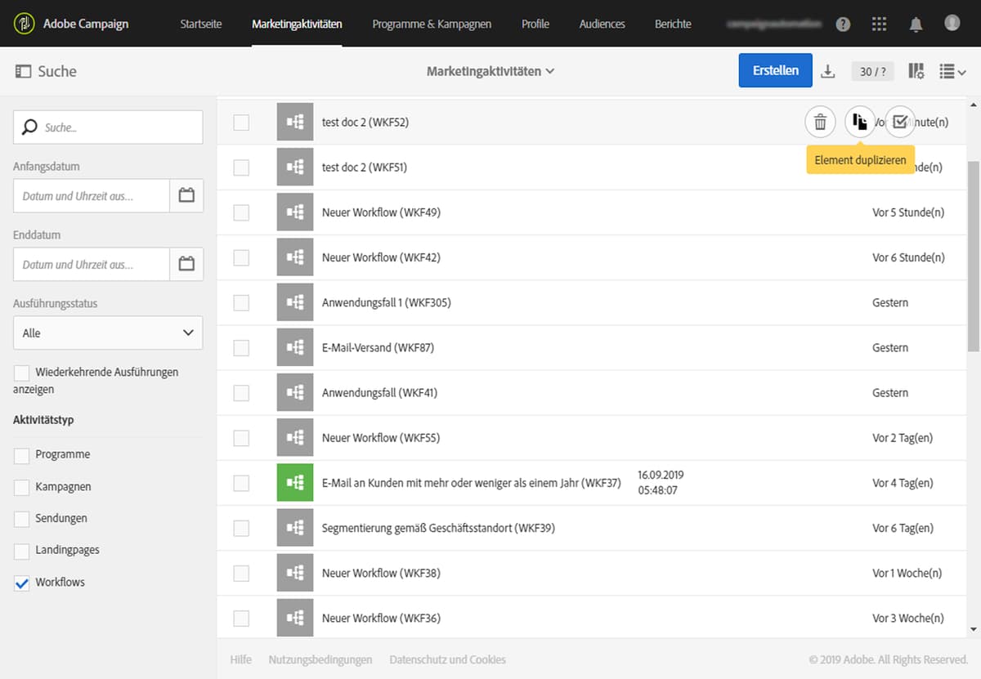The height and width of the screenshot is (679, 981).
Task: Delete the selected workflow using the trash icon
Action: [820, 121]
